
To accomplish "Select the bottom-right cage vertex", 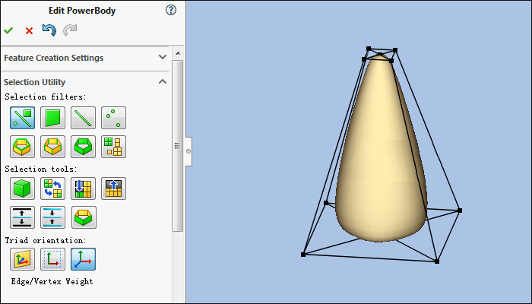I will click(x=437, y=261).
